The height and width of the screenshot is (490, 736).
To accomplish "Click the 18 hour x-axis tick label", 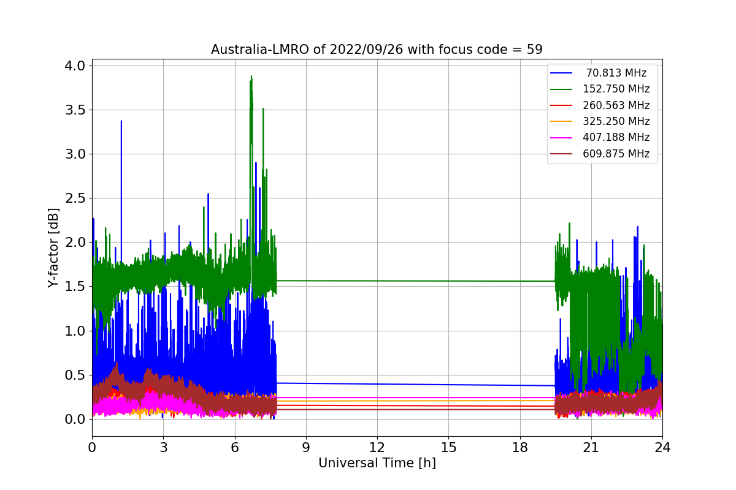I will (x=519, y=448).
